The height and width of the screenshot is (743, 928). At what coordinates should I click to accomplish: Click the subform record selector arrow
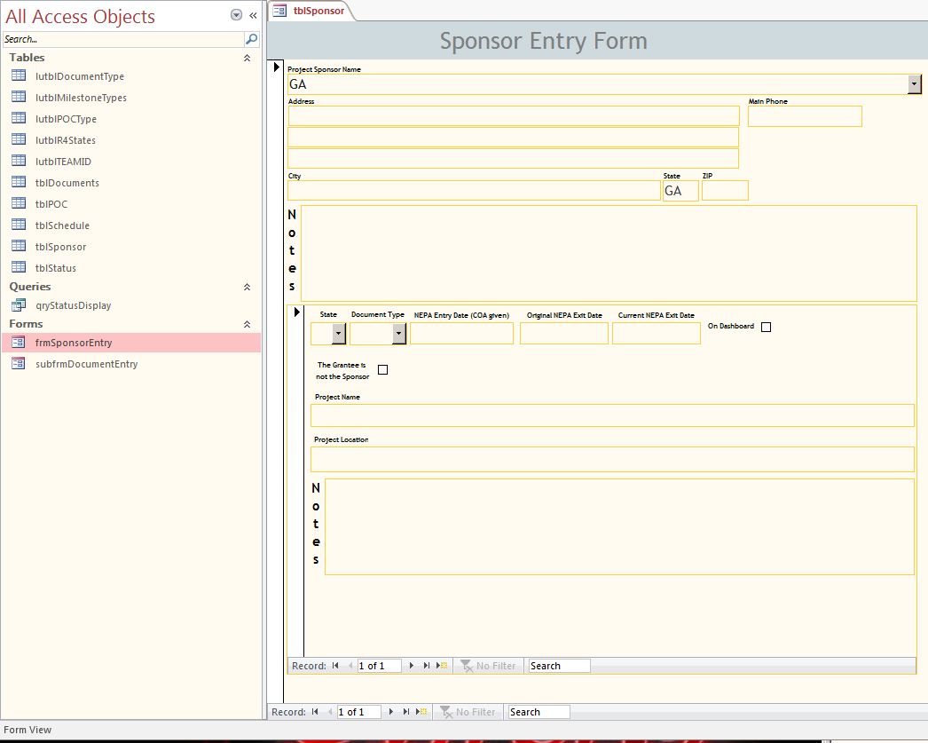[295, 312]
